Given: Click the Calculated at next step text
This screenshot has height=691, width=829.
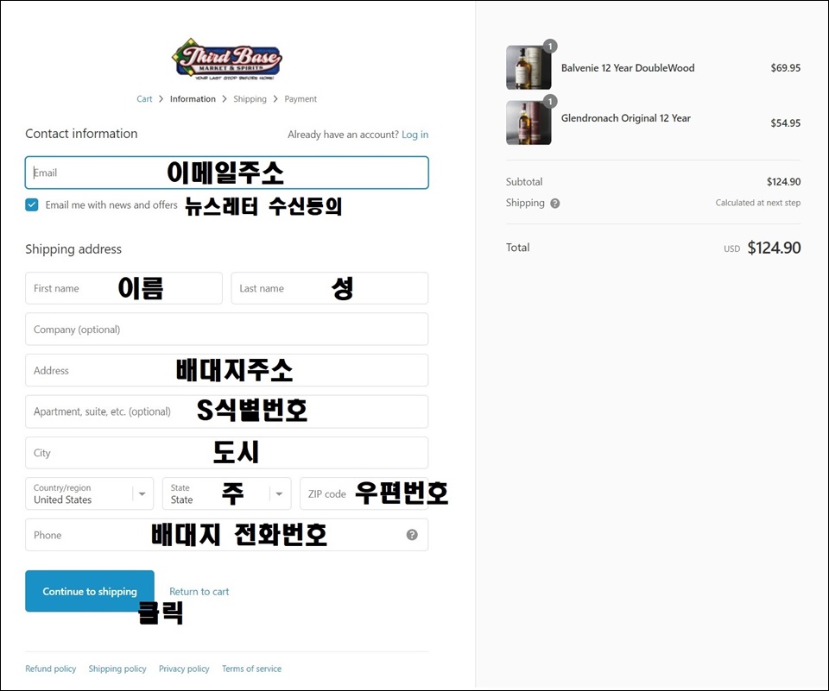Looking at the screenshot, I should click(757, 203).
